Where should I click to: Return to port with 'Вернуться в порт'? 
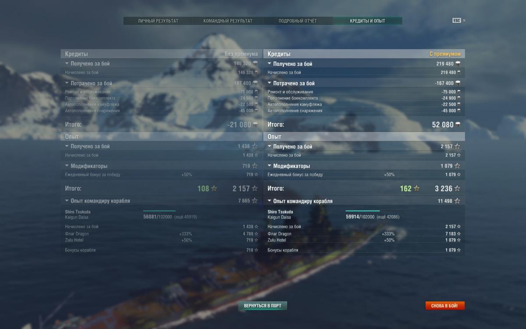coord(263,305)
